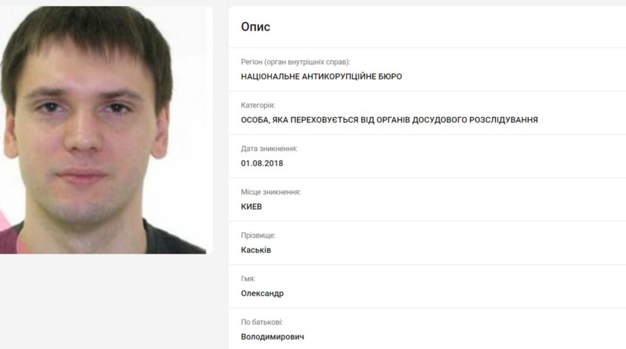The image size is (626, 349).
Task: Click the Дата зникнення row in card
Action: pyautogui.click(x=427, y=156)
